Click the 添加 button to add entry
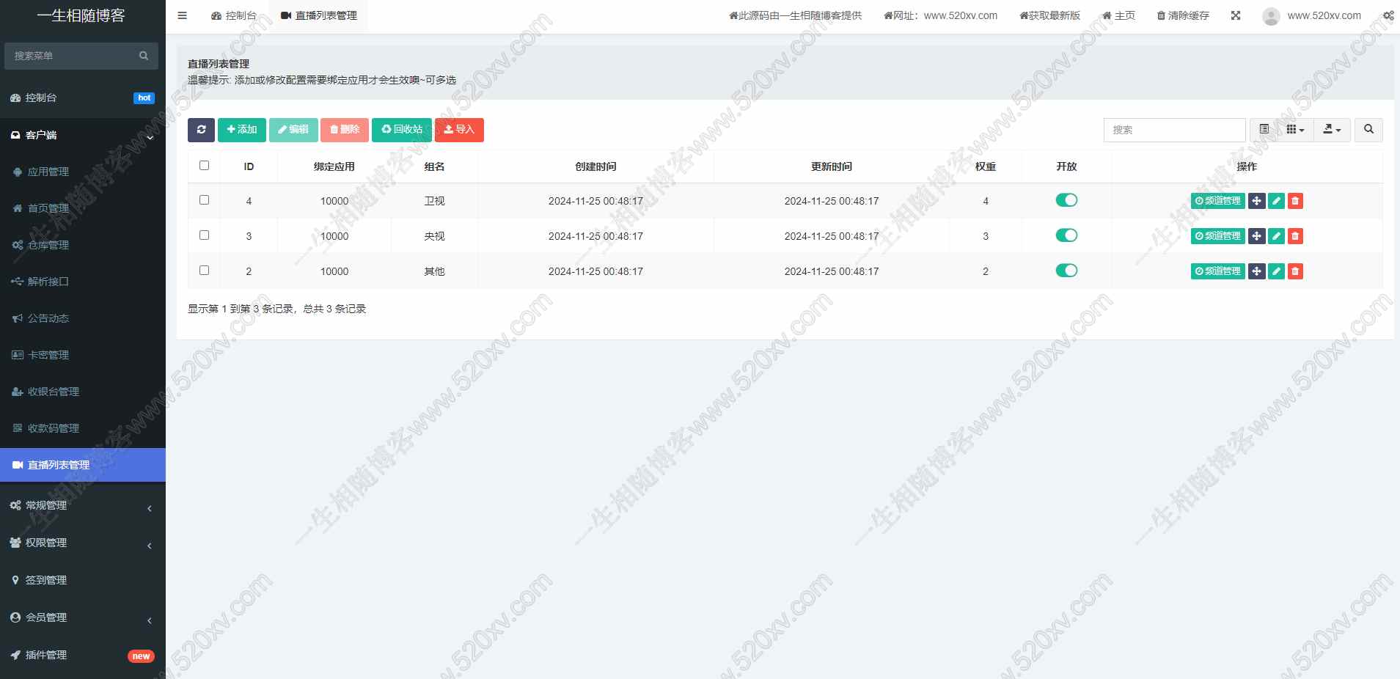 [241, 130]
